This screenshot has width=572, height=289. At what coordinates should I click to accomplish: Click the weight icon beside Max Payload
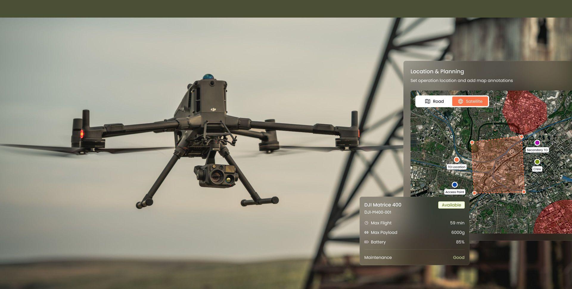click(x=366, y=232)
